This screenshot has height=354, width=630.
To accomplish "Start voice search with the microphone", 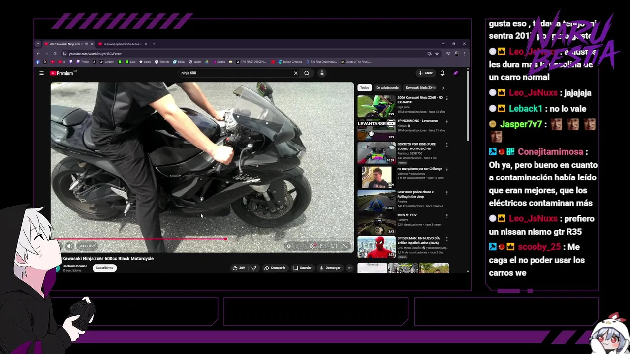I will [x=322, y=73].
